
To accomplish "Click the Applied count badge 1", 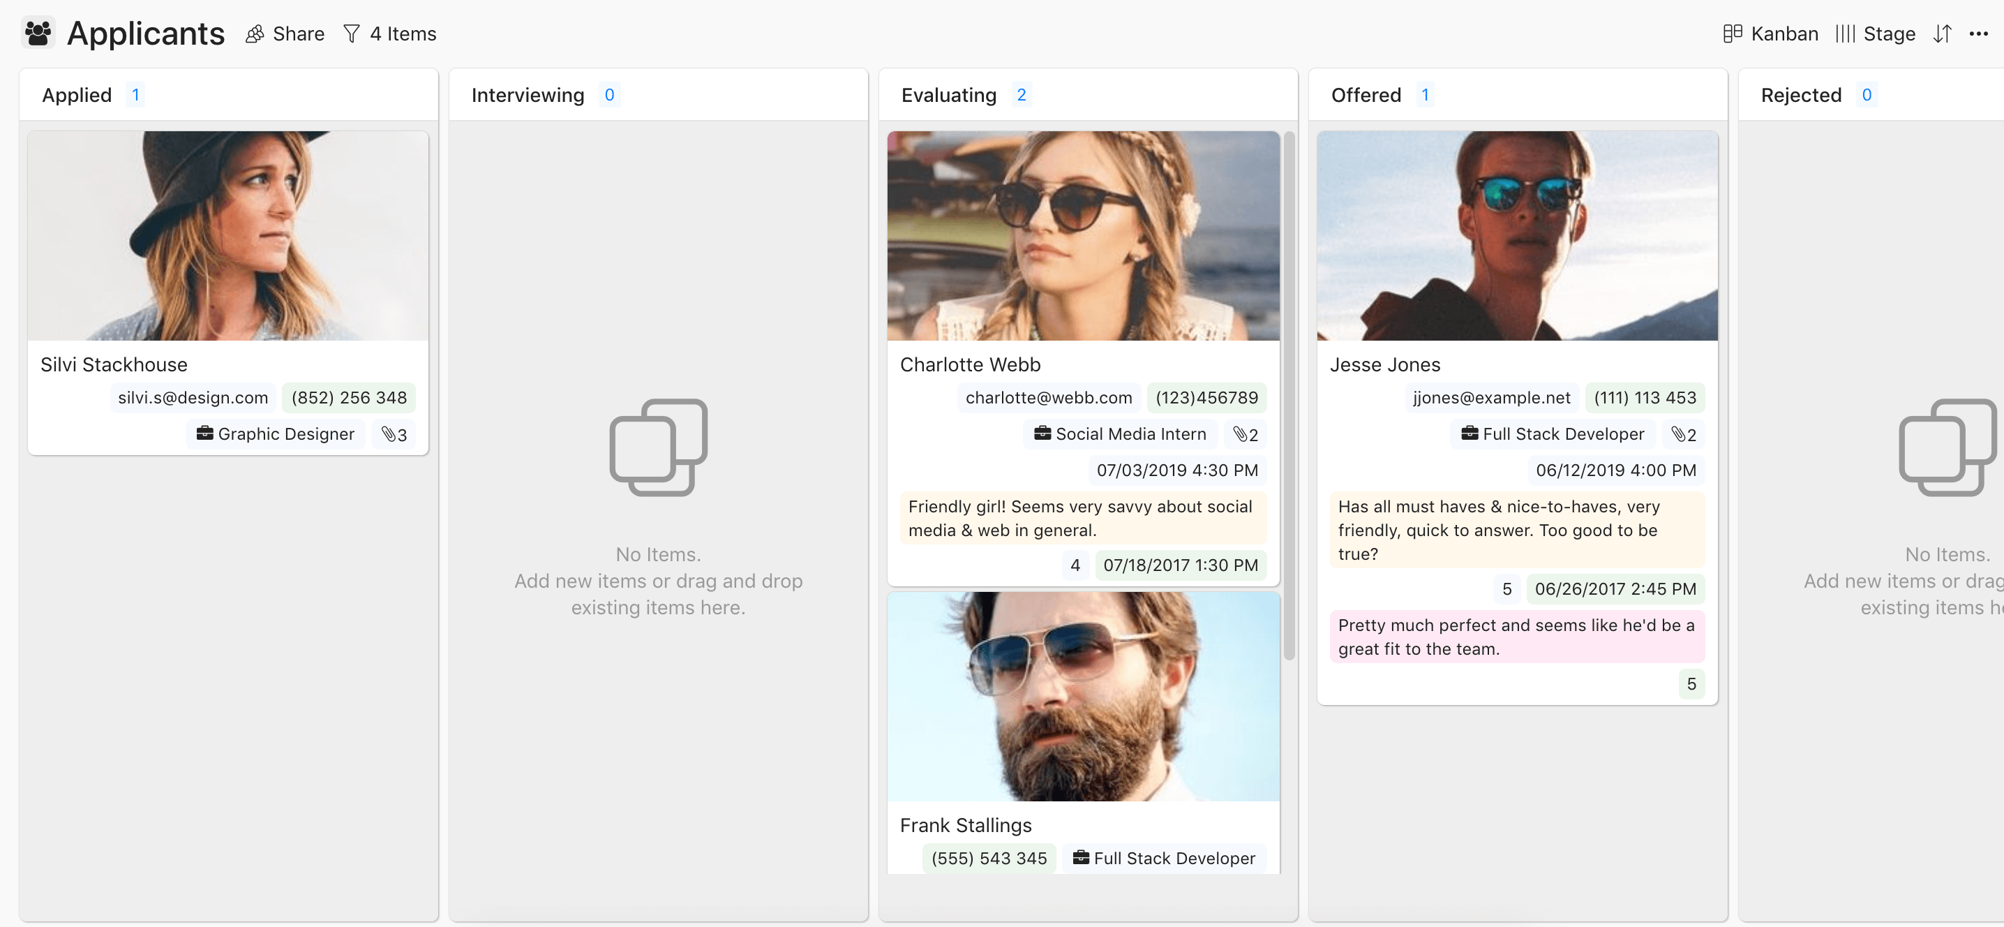I will pos(135,94).
